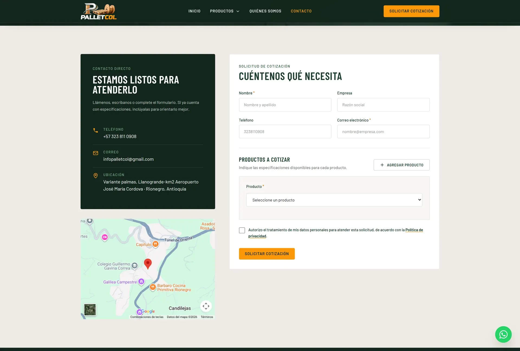Screen dimensions: 520x351
Task: Click the Google logo on the map
Action: click(148, 311)
